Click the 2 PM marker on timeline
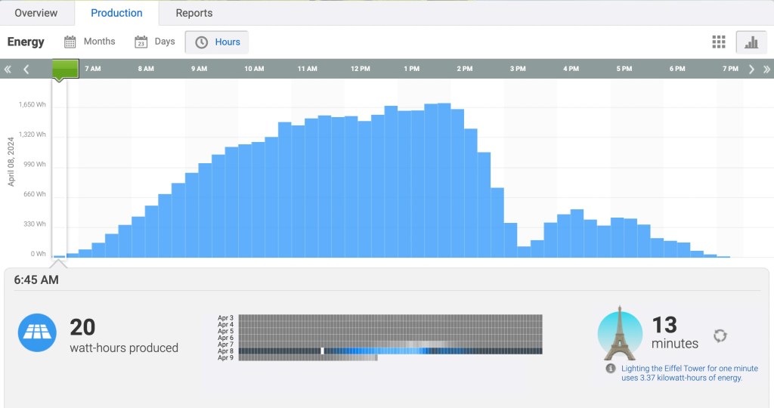Viewport: 774px width, 408px height. pyautogui.click(x=464, y=70)
